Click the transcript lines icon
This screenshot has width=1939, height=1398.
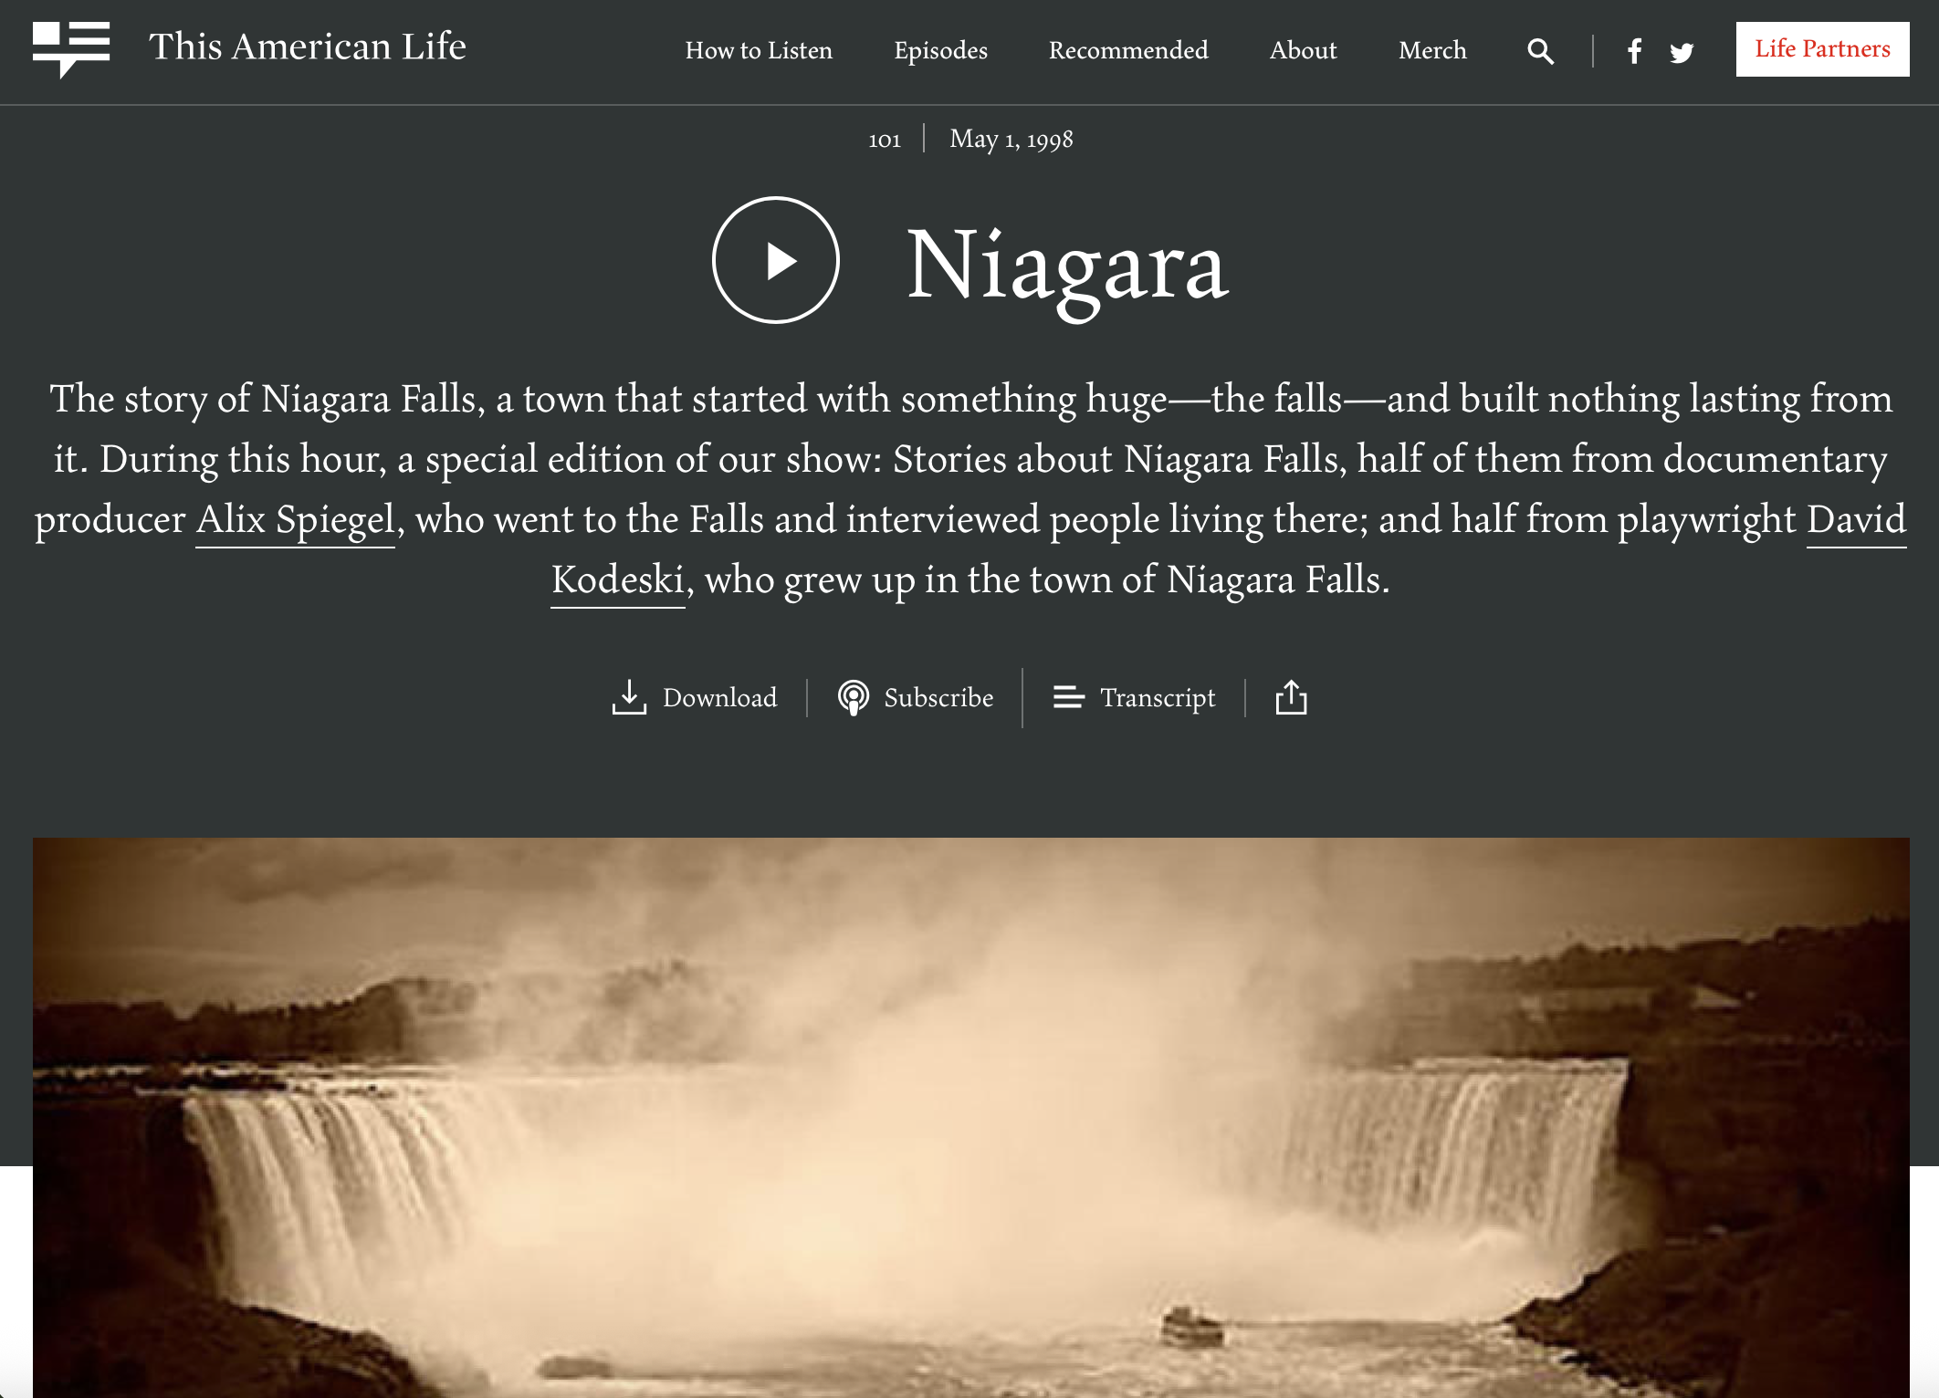tap(1068, 698)
